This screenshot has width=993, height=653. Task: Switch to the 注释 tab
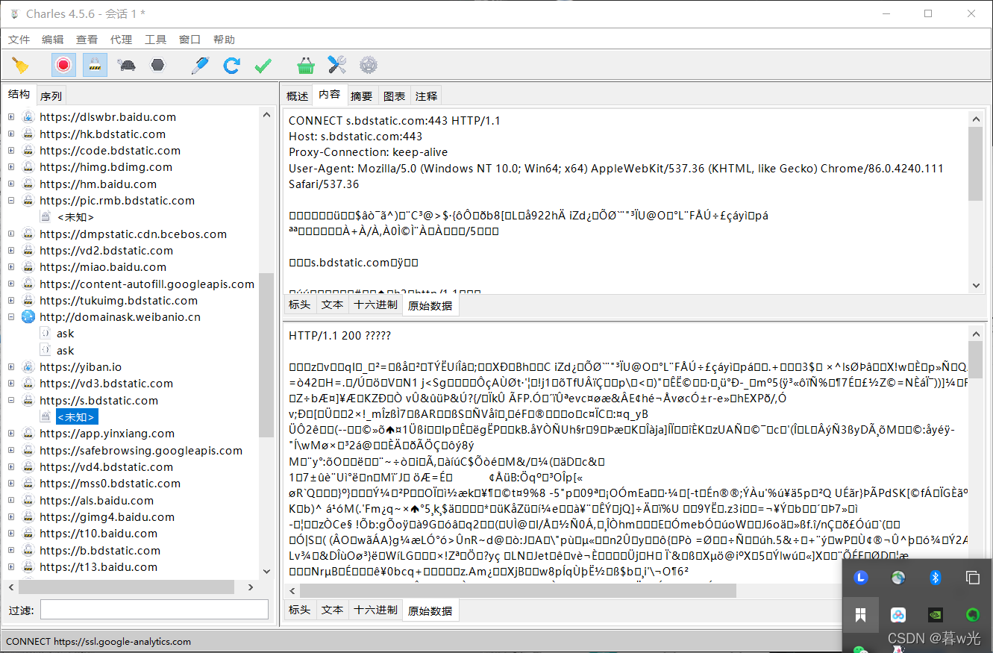tap(426, 96)
